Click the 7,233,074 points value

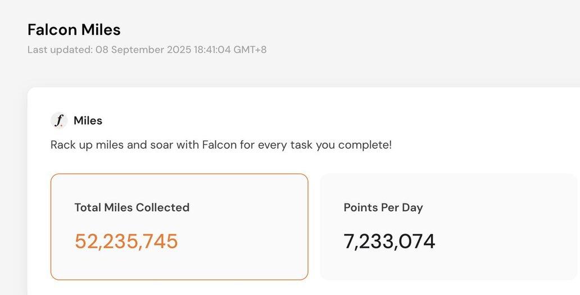389,241
